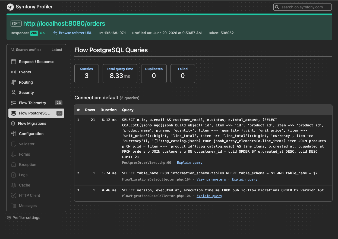Open the Exception panel entry

pos(36,165)
